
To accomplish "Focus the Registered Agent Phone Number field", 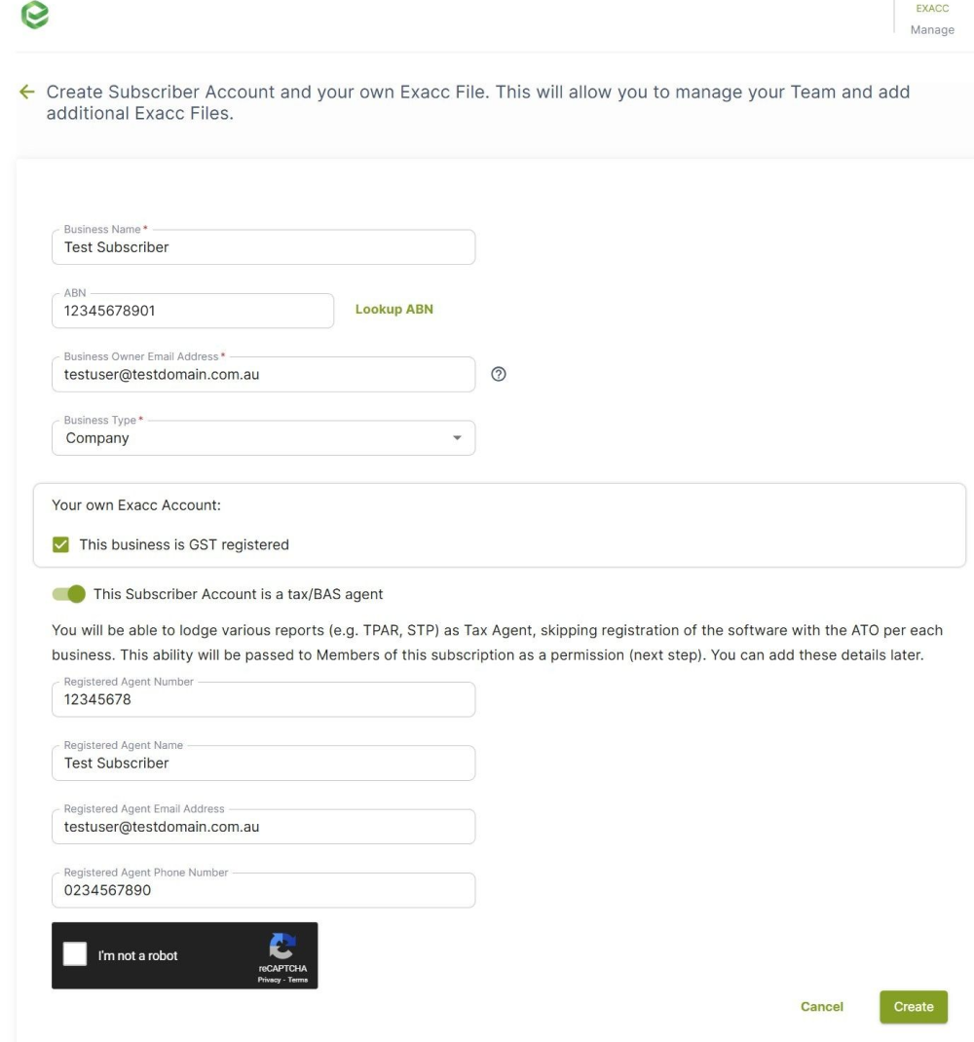I will (x=263, y=890).
